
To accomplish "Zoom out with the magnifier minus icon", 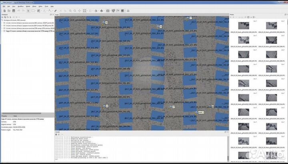I will (x=75, y=11).
